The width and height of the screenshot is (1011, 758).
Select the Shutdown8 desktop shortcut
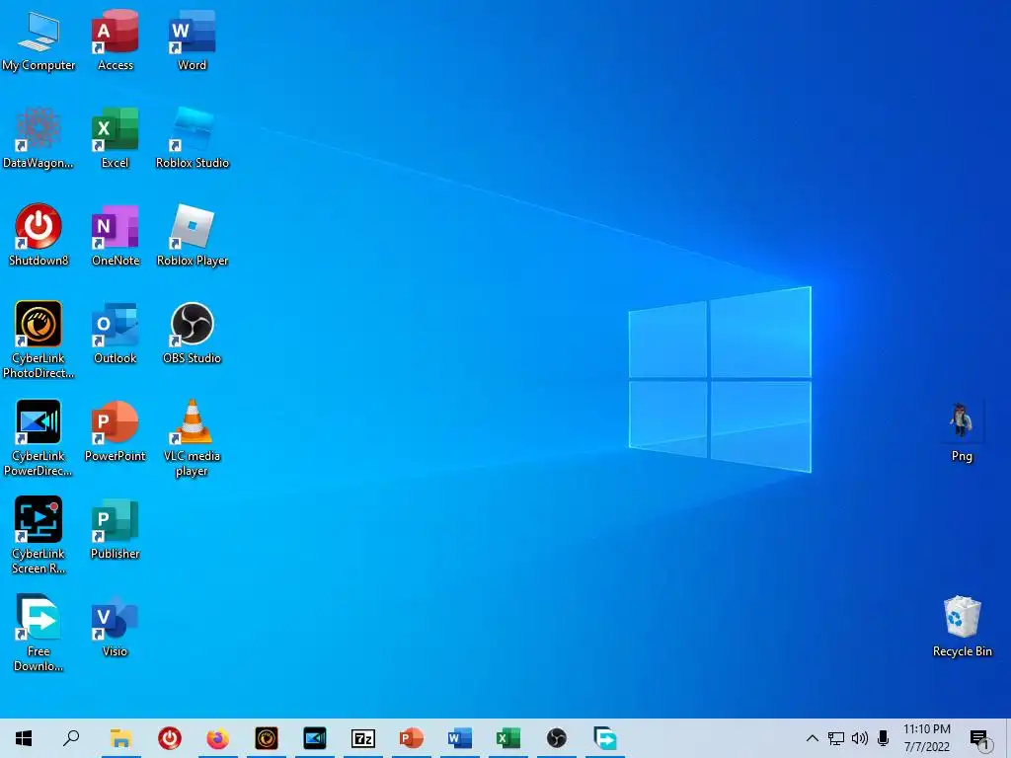pos(39,236)
